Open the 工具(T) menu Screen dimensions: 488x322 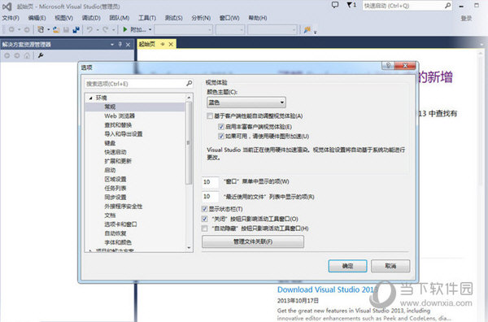pyautogui.click(x=147, y=18)
